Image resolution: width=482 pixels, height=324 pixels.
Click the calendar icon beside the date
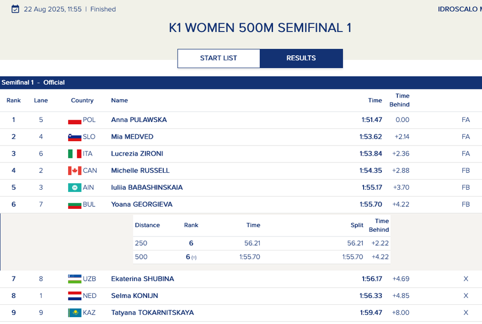coord(15,9)
